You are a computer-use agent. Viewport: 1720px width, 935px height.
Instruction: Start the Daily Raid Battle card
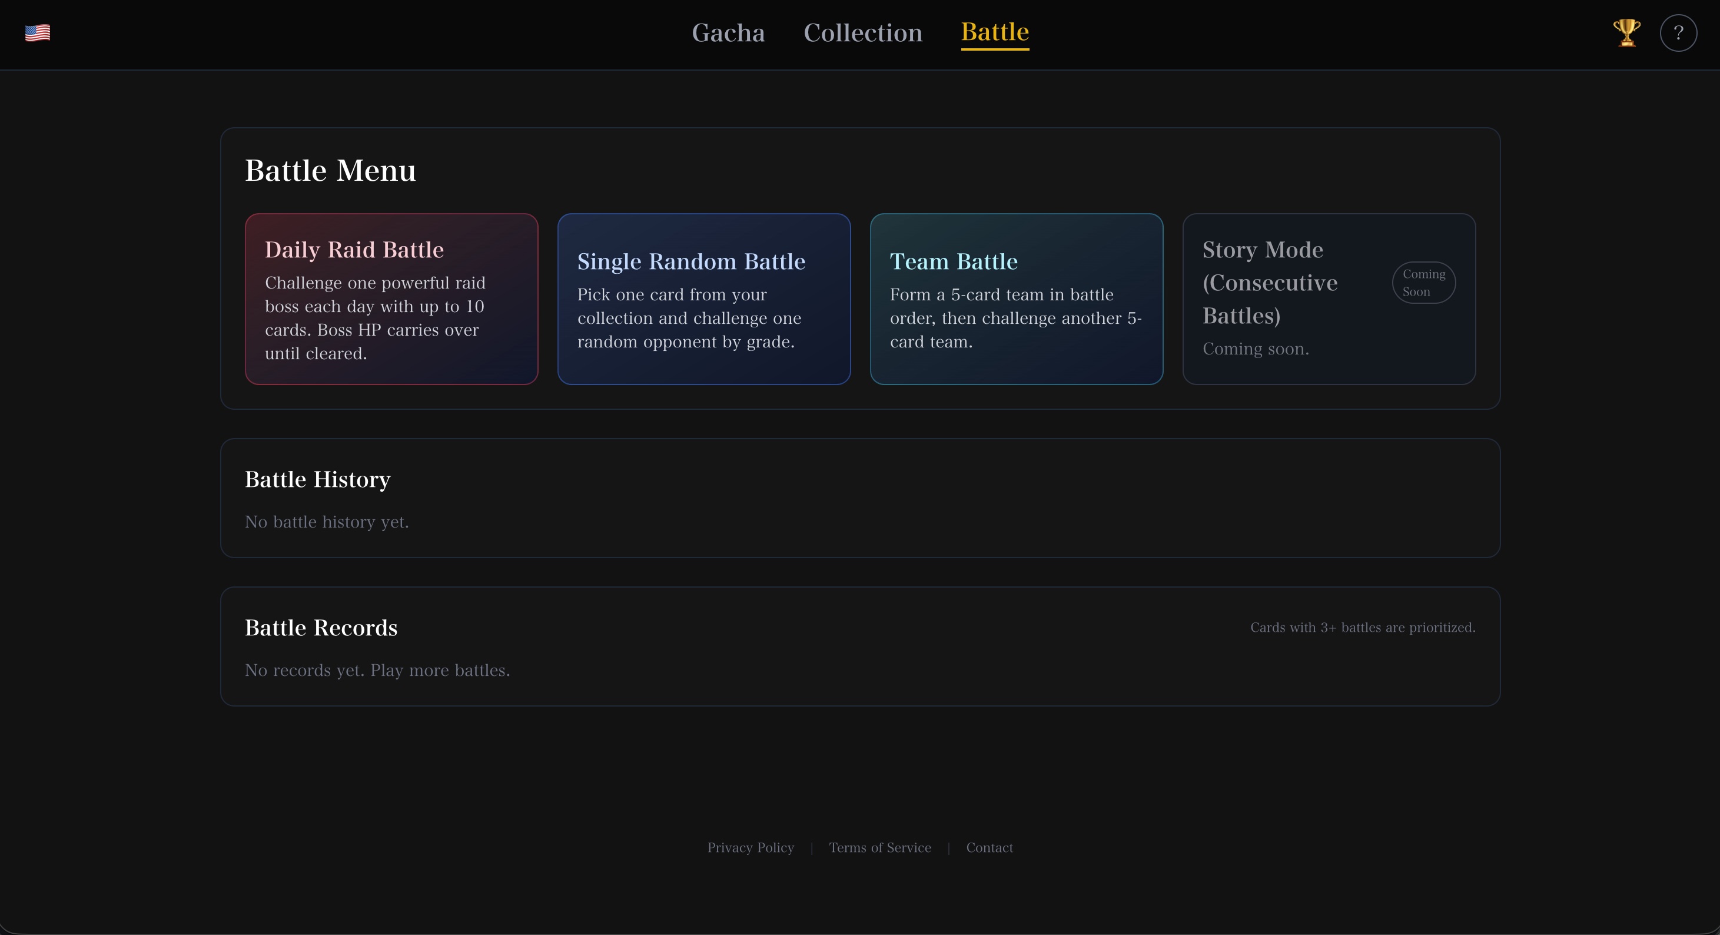391,299
